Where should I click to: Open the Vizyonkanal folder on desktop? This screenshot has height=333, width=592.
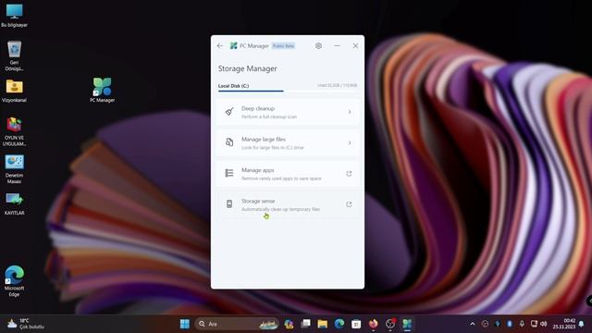(x=15, y=91)
